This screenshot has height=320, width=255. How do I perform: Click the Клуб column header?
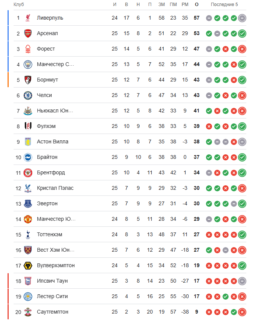(19, 4)
